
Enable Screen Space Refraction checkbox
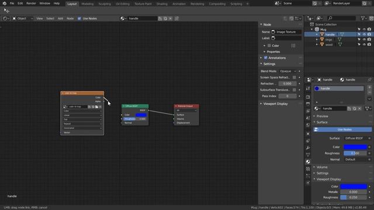point(295,78)
